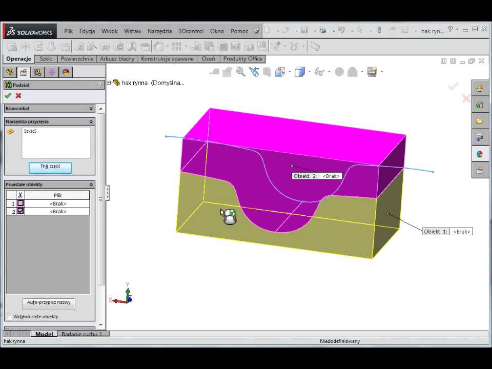Click the Edit Appearance sphere icon
Screen dimensions: 492x369
click(x=339, y=72)
